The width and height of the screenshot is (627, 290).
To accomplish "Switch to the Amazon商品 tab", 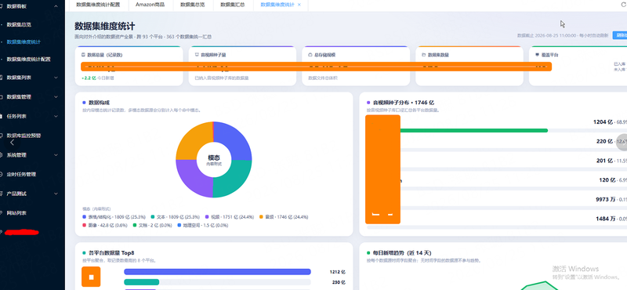I will pyautogui.click(x=150, y=5).
